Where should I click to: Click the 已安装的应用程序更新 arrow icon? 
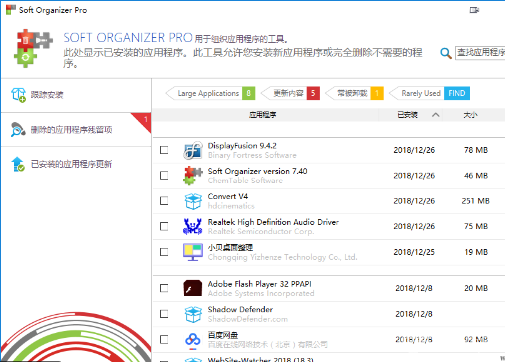pyautogui.click(x=18, y=164)
